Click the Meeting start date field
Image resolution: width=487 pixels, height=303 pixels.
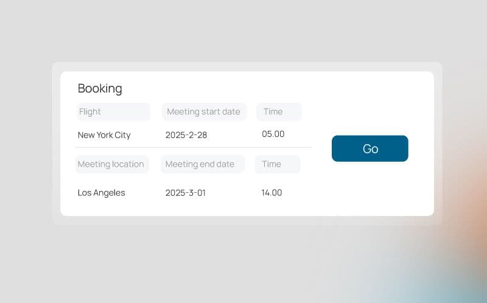204,112
